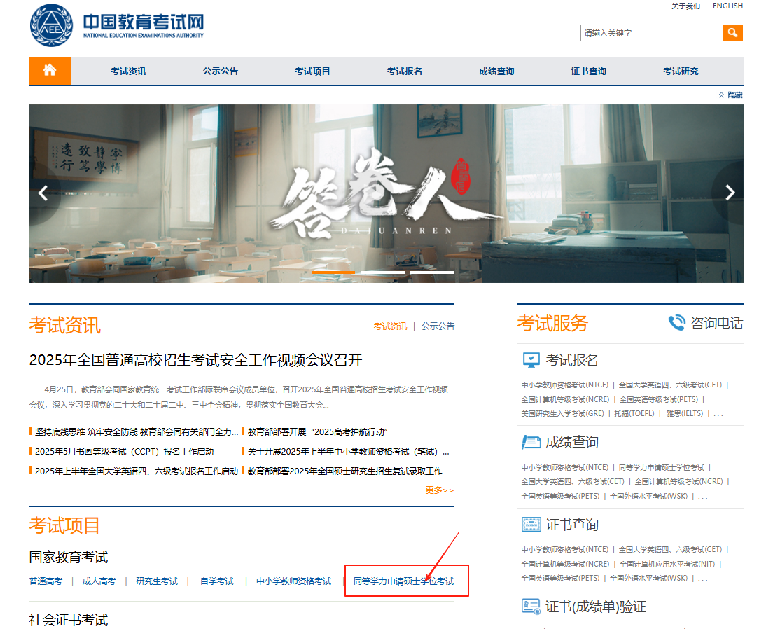Open 证书查询 navigation menu
Image resolution: width=766 pixels, height=629 pixels.
click(589, 71)
